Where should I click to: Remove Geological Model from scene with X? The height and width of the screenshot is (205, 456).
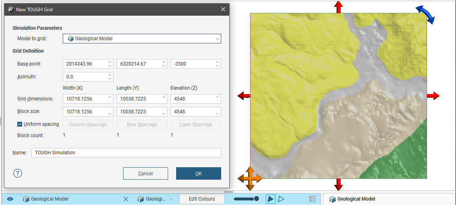click(x=126, y=199)
